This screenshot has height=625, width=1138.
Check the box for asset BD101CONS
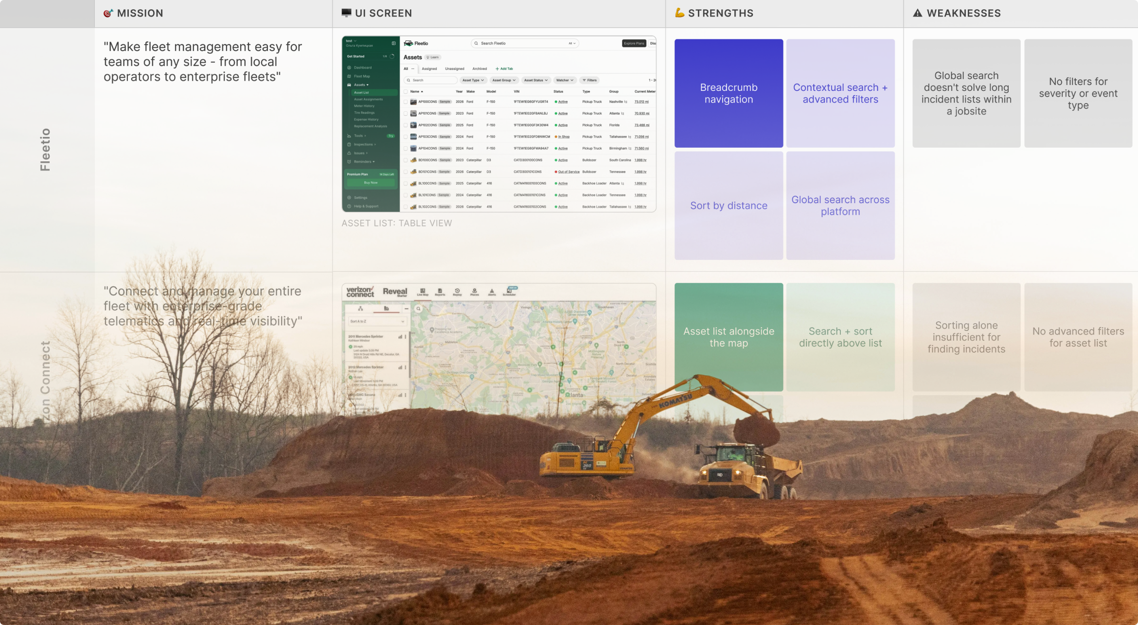[x=406, y=172]
